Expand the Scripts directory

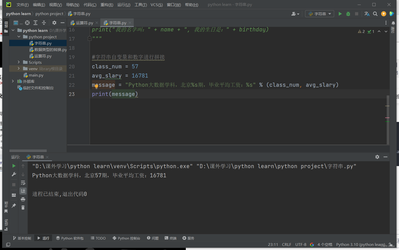(x=18, y=62)
